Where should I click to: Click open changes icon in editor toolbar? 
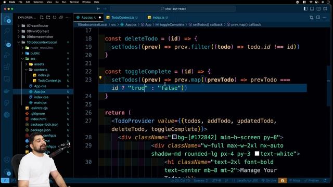(x=312, y=17)
